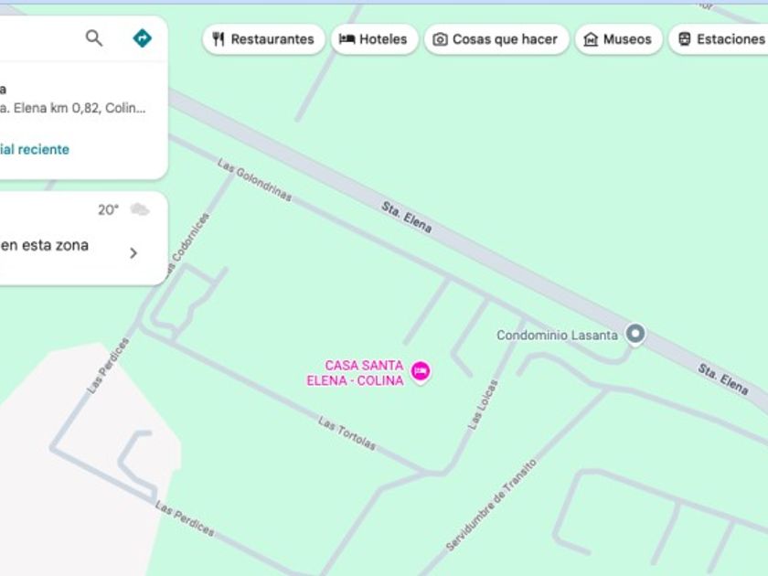
Task: Open directions with the blue arrow icon
Action: point(142,37)
